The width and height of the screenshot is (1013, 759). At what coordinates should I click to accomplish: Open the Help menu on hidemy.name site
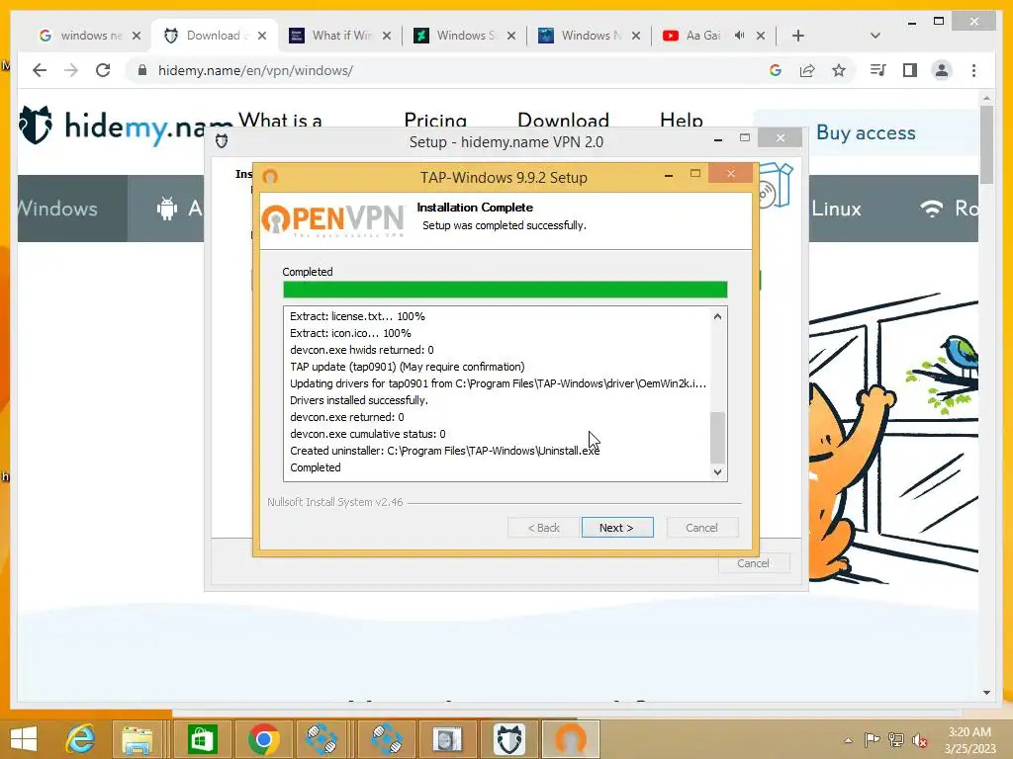(681, 120)
